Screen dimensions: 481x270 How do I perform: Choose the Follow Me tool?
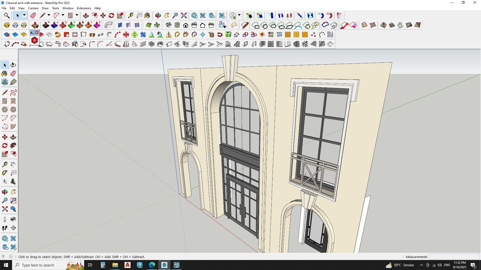13,145
